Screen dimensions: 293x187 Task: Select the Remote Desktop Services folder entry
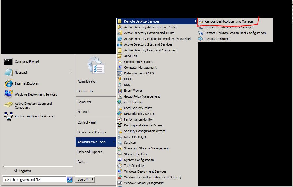[x=157, y=21]
